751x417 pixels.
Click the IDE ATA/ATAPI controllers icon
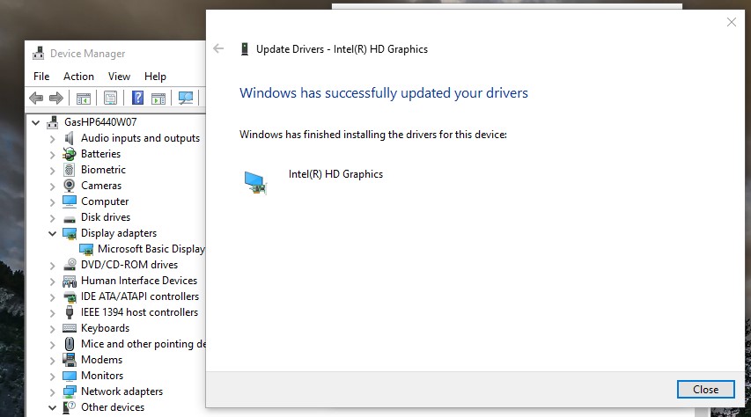tap(70, 296)
